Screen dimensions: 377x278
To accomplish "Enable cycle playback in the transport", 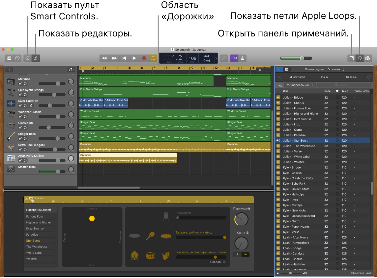I will pos(153,58).
